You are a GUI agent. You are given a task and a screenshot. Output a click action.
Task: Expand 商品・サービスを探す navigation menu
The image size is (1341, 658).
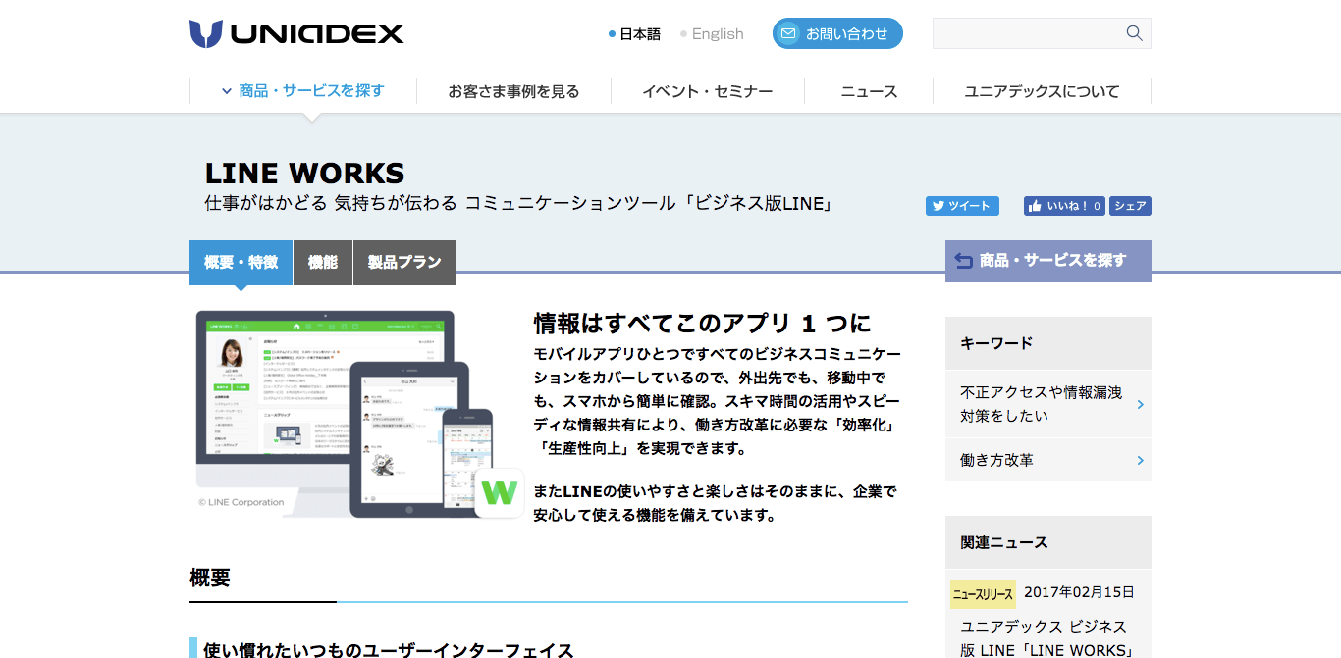pyautogui.click(x=302, y=91)
